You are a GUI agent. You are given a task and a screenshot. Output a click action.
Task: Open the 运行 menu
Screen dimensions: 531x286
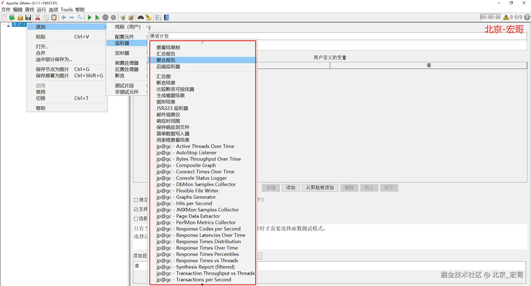click(x=41, y=10)
